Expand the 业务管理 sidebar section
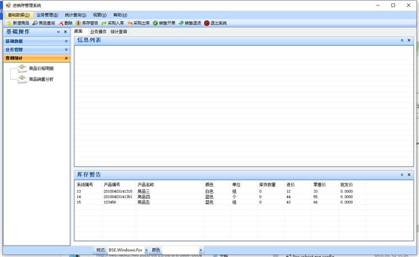 (x=36, y=50)
